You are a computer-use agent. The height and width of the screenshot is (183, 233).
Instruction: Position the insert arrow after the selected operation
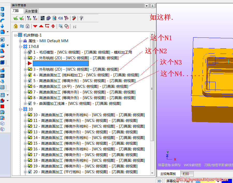(47, 26)
